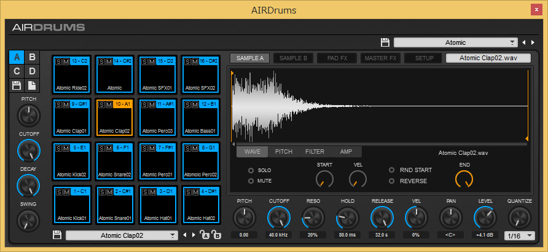
Task: Click the RELEASE knob
Action: [x=382, y=218]
